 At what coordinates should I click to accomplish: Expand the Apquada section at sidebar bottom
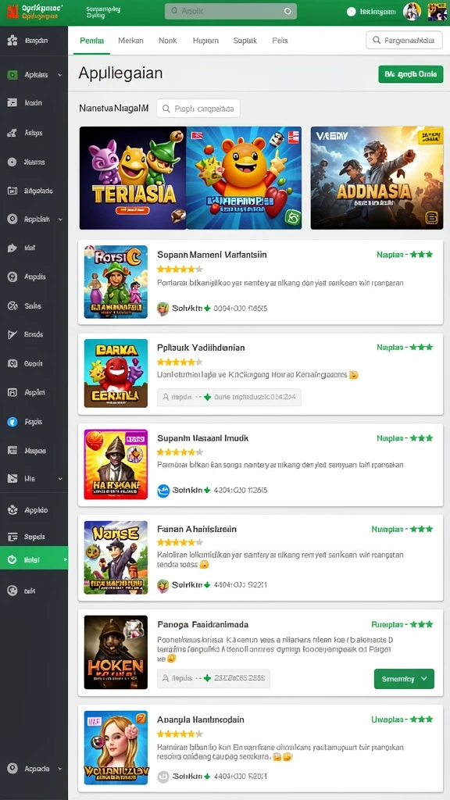[x=59, y=769]
